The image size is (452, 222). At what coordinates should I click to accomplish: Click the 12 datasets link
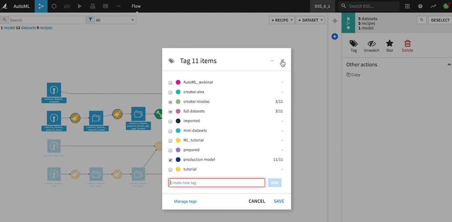[26, 28]
